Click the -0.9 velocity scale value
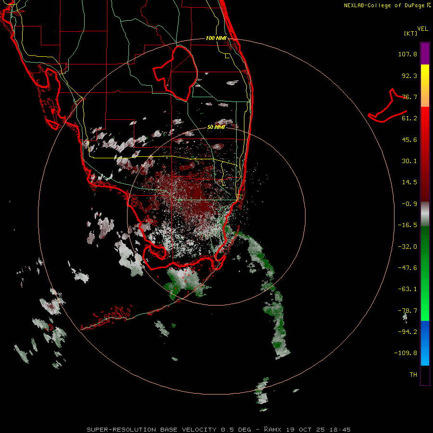 409,204
